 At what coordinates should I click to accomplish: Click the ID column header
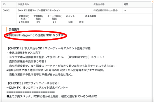pos(4,4)
